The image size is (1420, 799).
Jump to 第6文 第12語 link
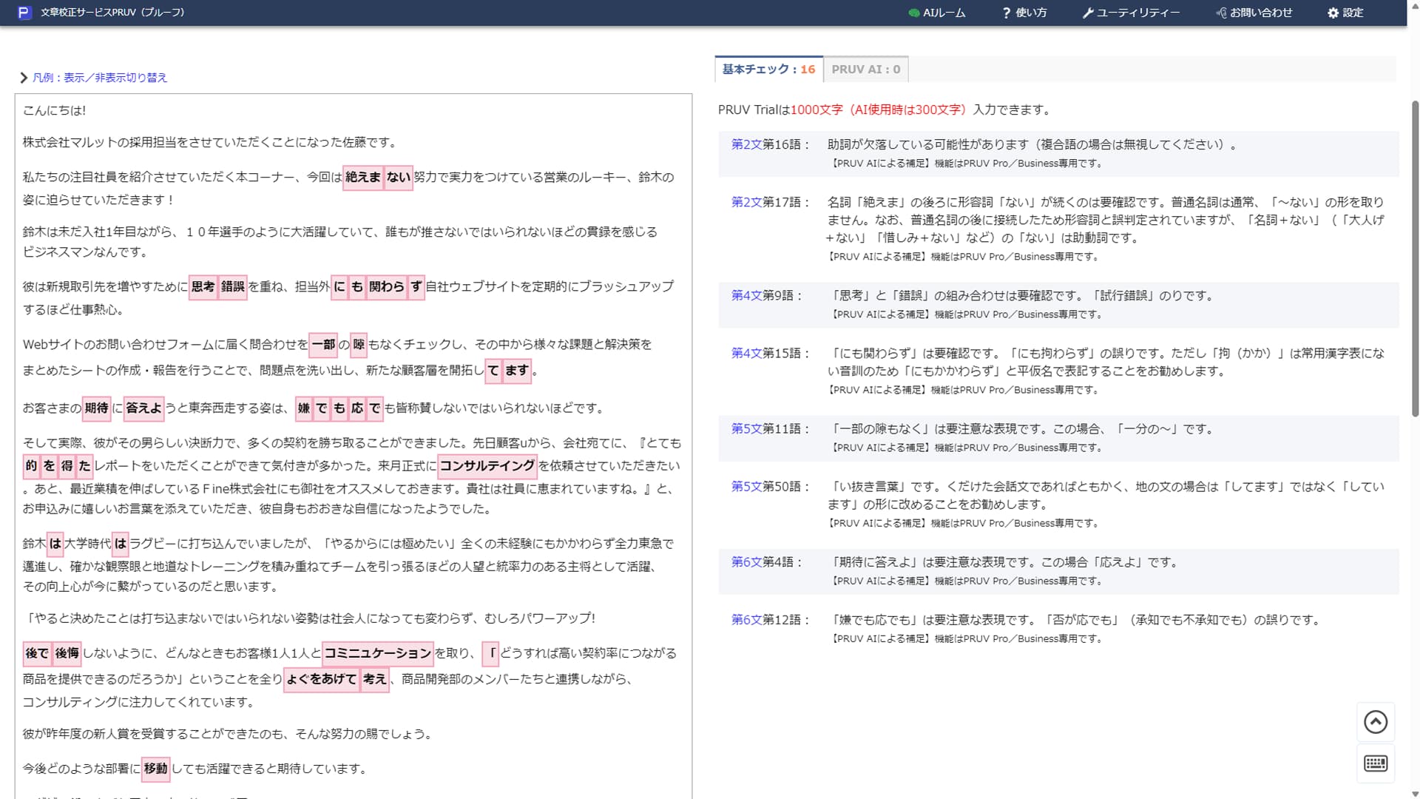(x=746, y=620)
